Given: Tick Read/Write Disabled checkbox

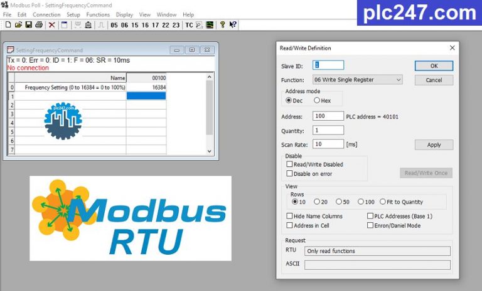Looking at the screenshot, I should pyautogui.click(x=289, y=164).
